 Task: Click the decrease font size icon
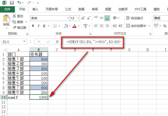[x=89, y=18]
